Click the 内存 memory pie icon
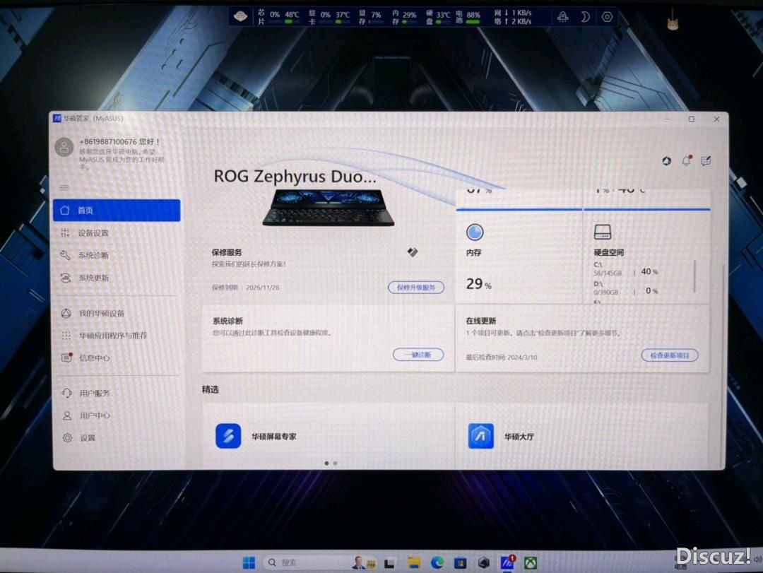 coord(475,232)
